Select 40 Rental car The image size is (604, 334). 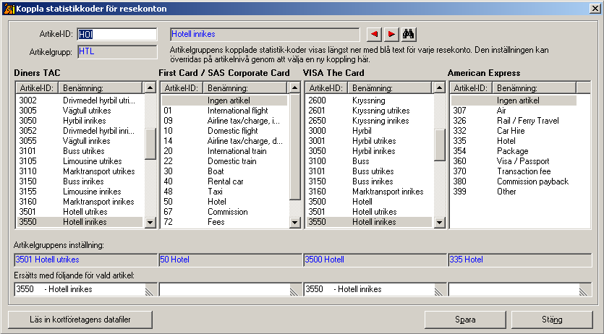[224, 181]
